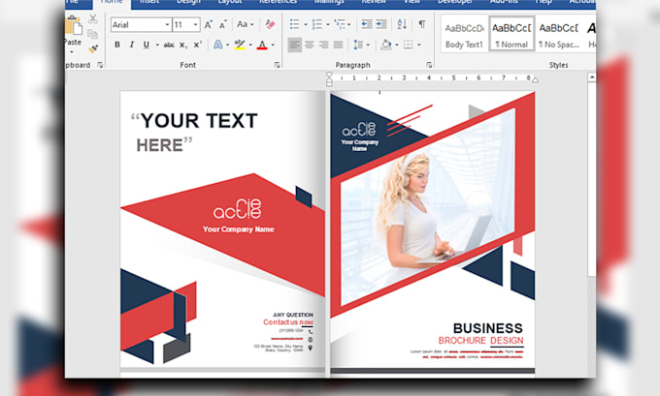Apply the No Spacing style
The width and height of the screenshot is (660, 396).
point(559,35)
